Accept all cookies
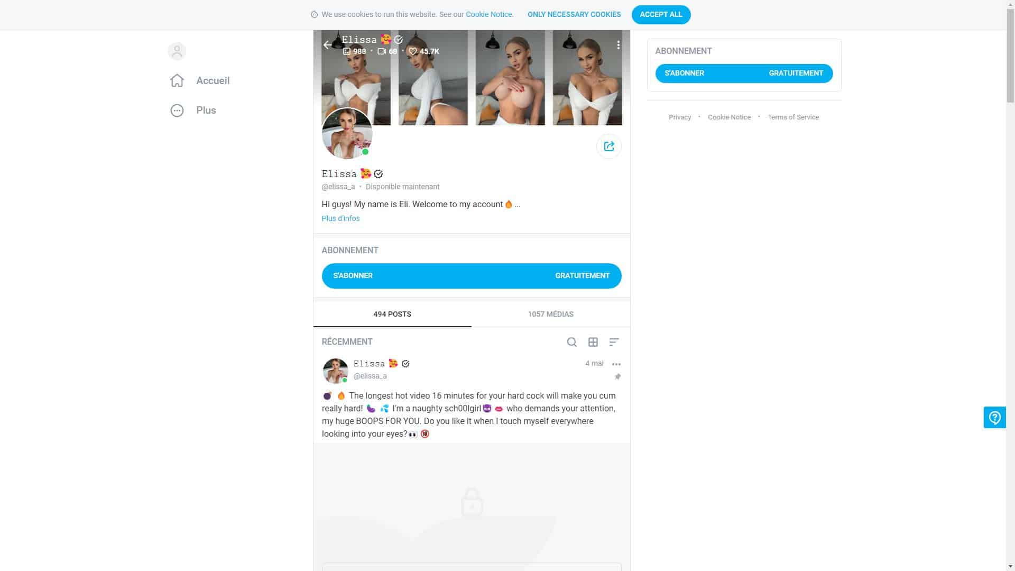Viewport: 1015px width, 571px height. [661, 15]
